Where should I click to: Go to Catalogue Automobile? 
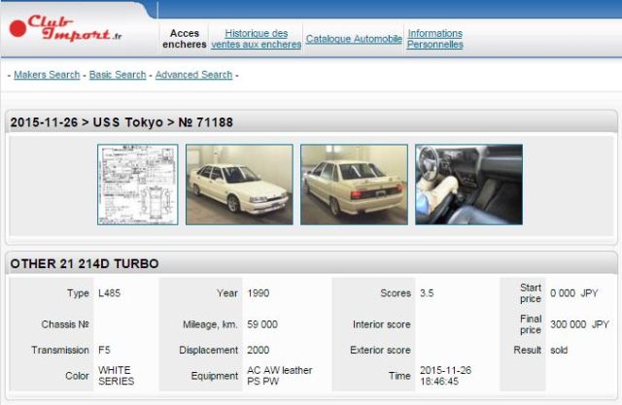coord(354,39)
